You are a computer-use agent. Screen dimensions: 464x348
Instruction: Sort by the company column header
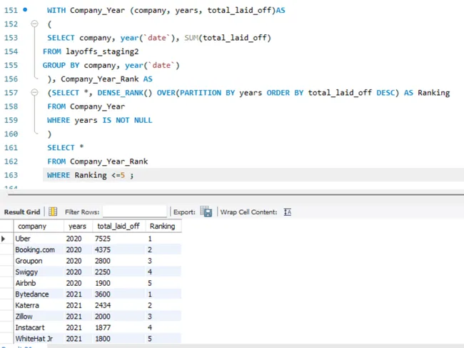click(39, 226)
